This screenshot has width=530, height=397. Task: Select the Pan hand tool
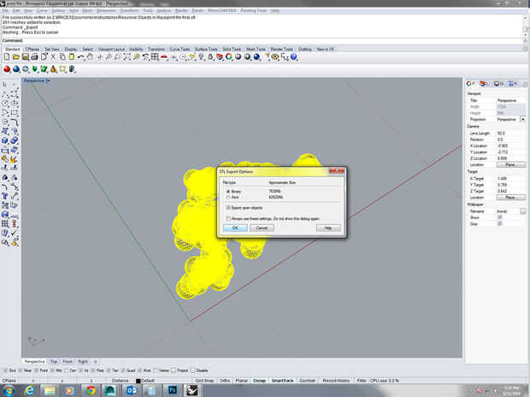90,56
